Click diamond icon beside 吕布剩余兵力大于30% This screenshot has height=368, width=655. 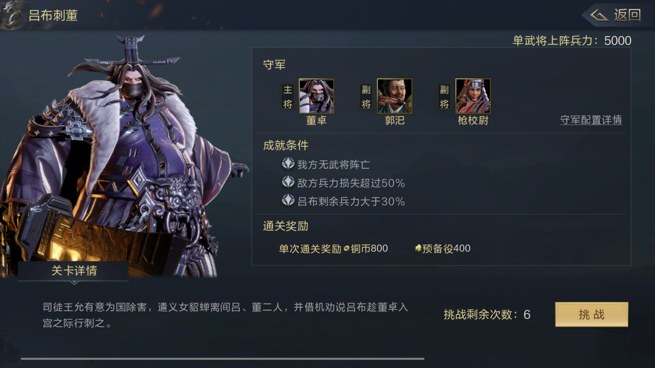pyautogui.click(x=288, y=201)
